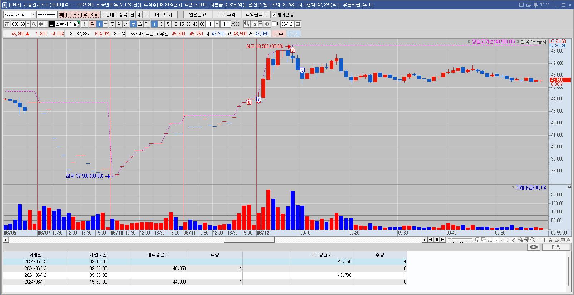Select the 3-minute interval button
Image resolution: width=574 pixels, height=295 pixels.
(x=161, y=24)
